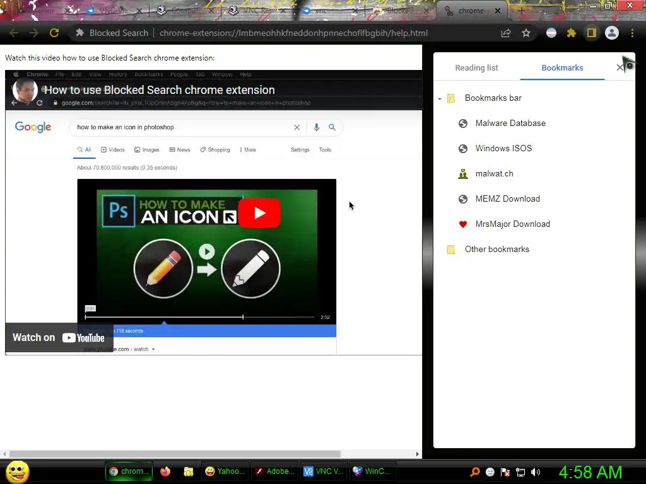Viewport: 646px width, 484px height.
Task: Open the MrsMajor Download bookmark
Action: point(512,224)
